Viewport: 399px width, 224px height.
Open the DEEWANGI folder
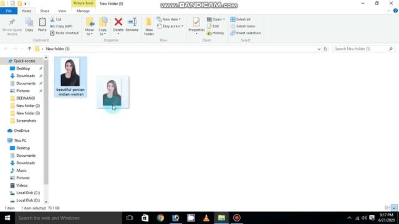(26, 98)
